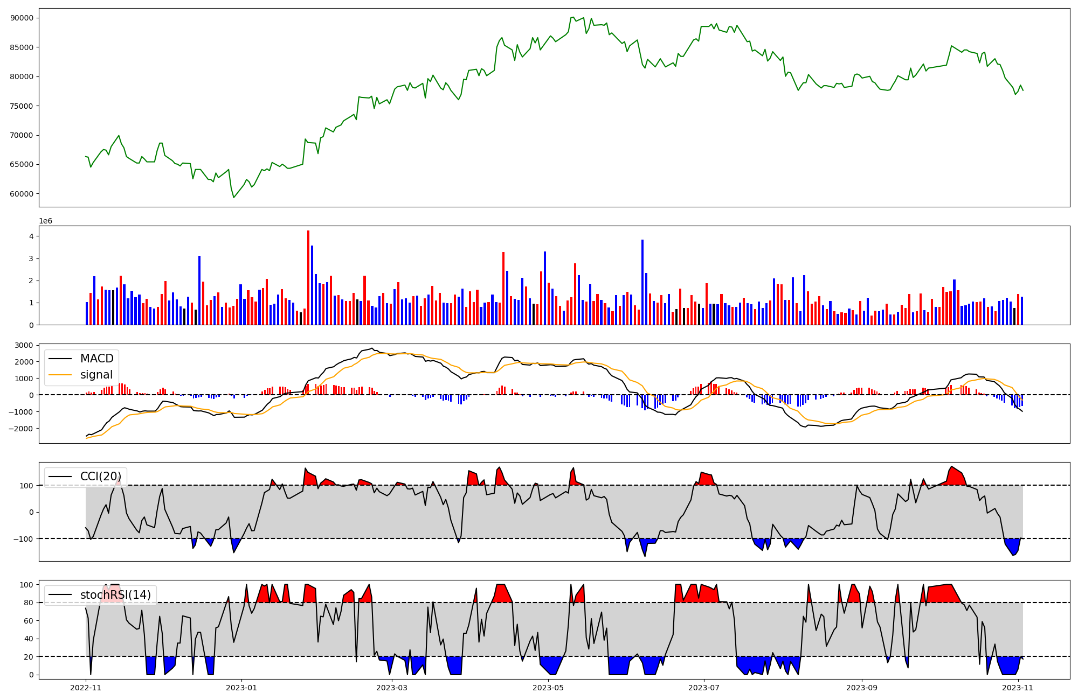1078x700 pixels.
Task: Click the 60000 price axis tick label
Action: point(22,194)
